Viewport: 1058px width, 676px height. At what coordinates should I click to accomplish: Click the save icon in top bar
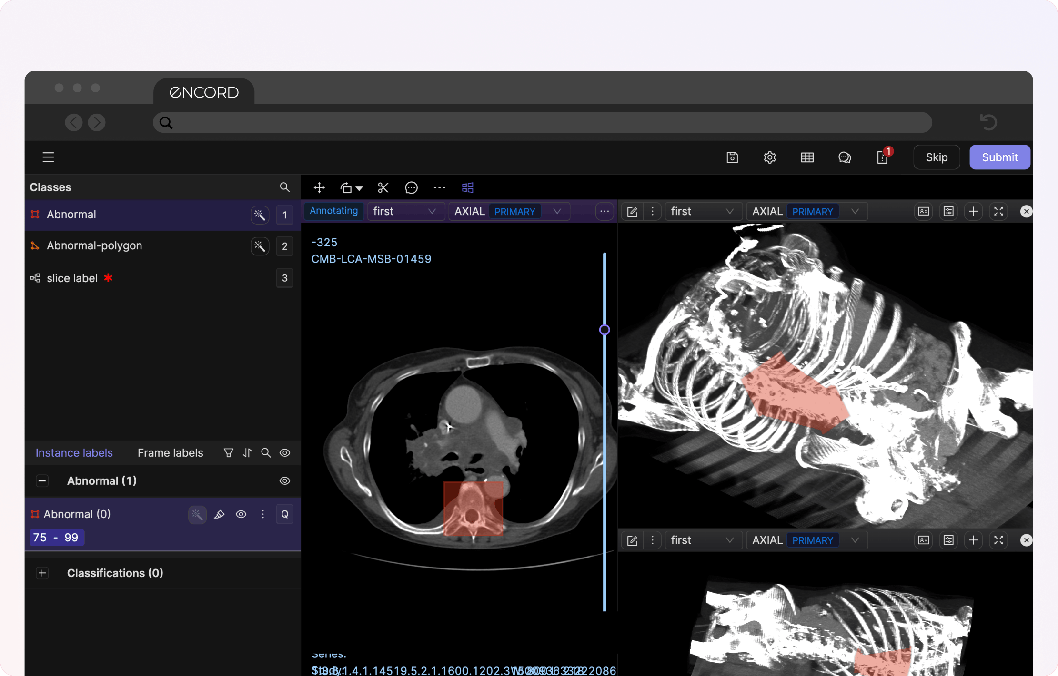[x=732, y=157]
